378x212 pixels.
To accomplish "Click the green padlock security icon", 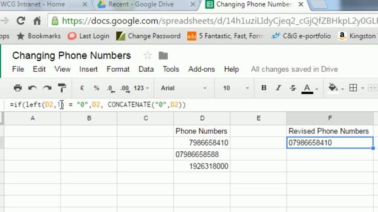I will click(55, 21).
